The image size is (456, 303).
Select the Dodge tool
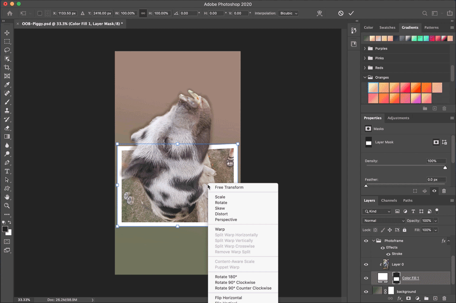7,154
